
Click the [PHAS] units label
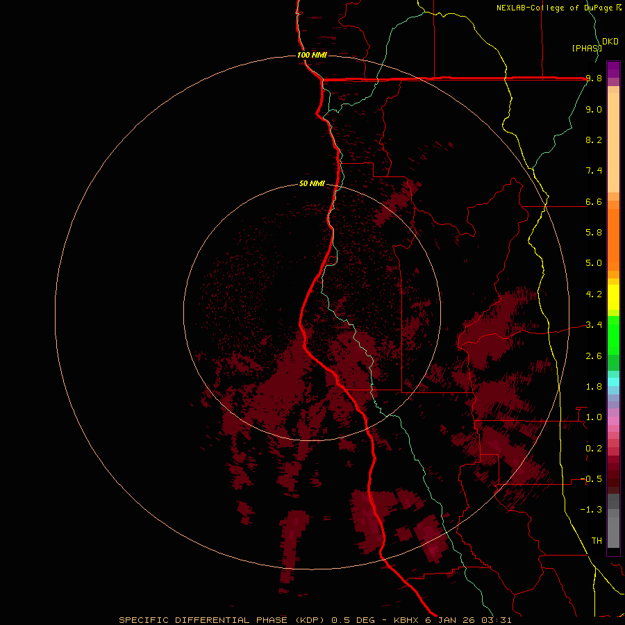(x=587, y=48)
